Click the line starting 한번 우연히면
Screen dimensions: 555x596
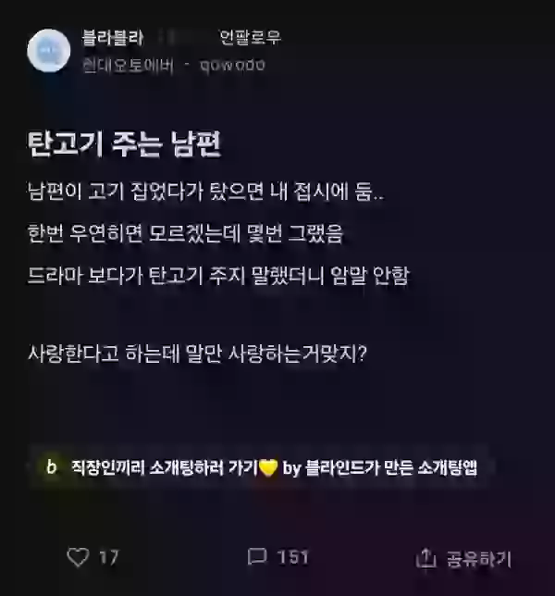(x=185, y=233)
